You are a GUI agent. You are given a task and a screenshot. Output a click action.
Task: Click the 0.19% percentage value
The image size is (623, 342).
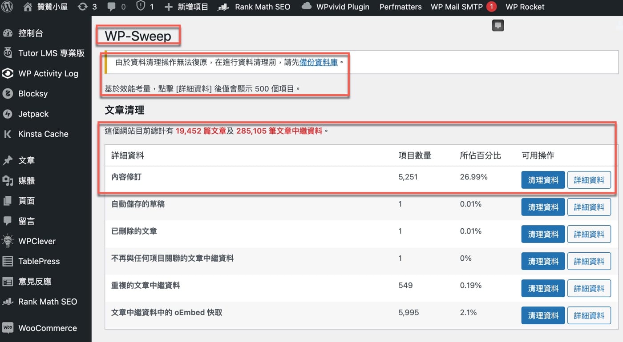(471, 285)
